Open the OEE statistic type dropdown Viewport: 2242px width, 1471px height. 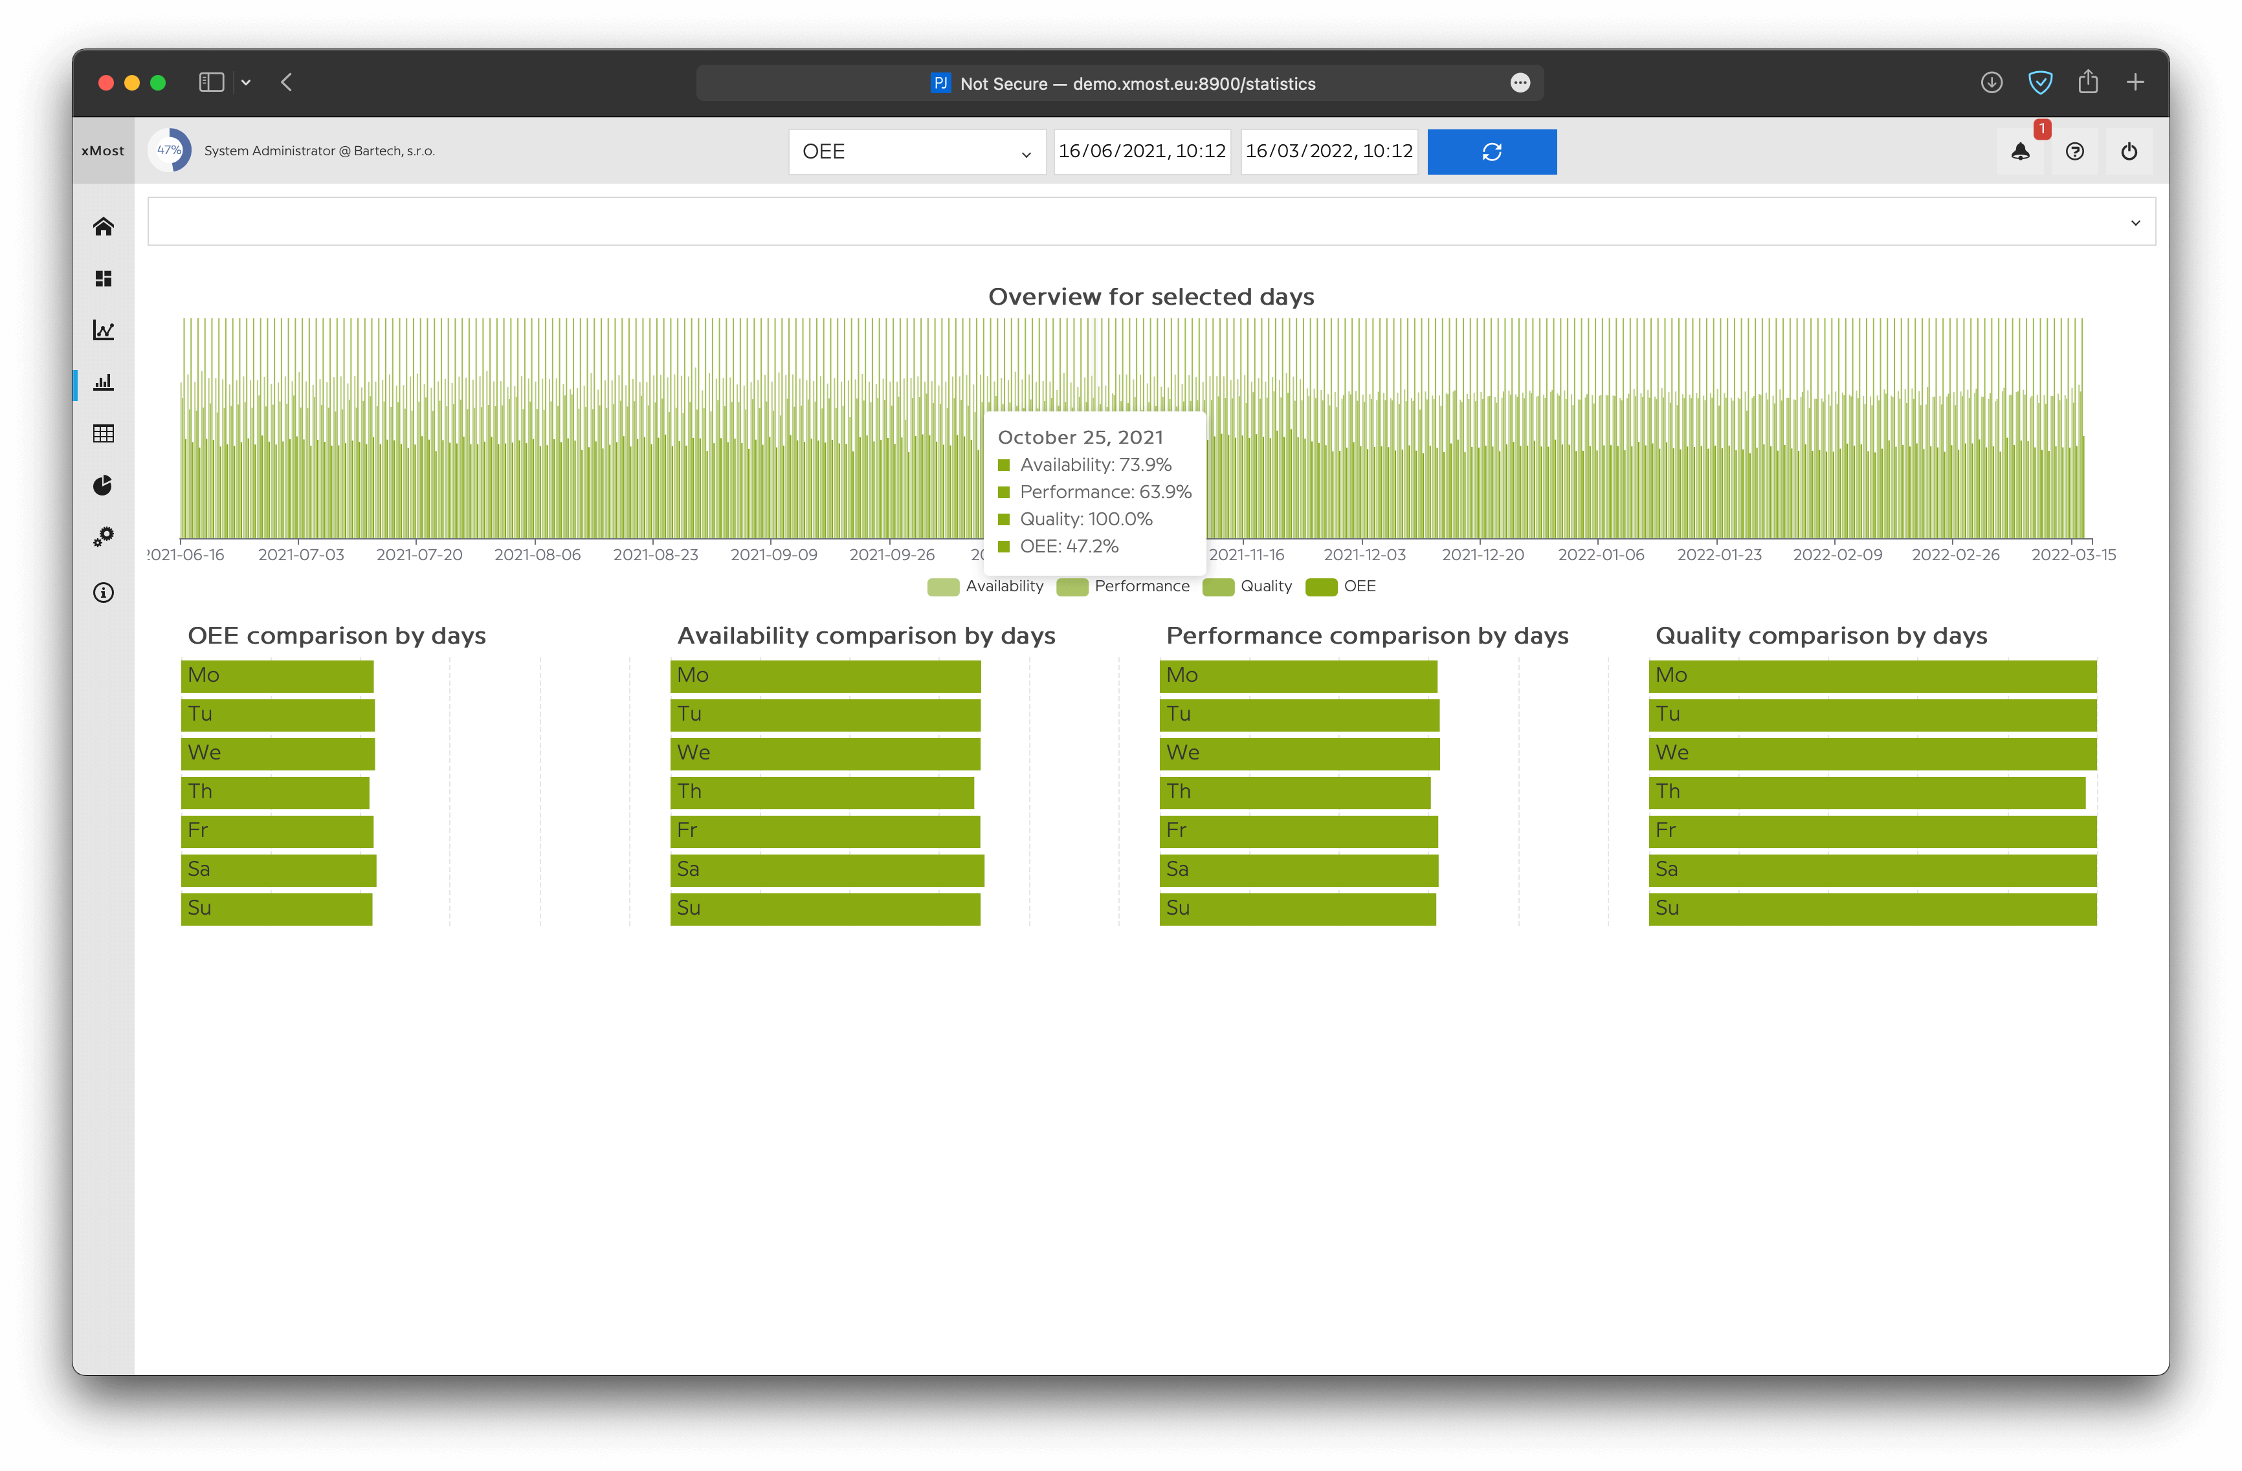[x=916, y=151]
